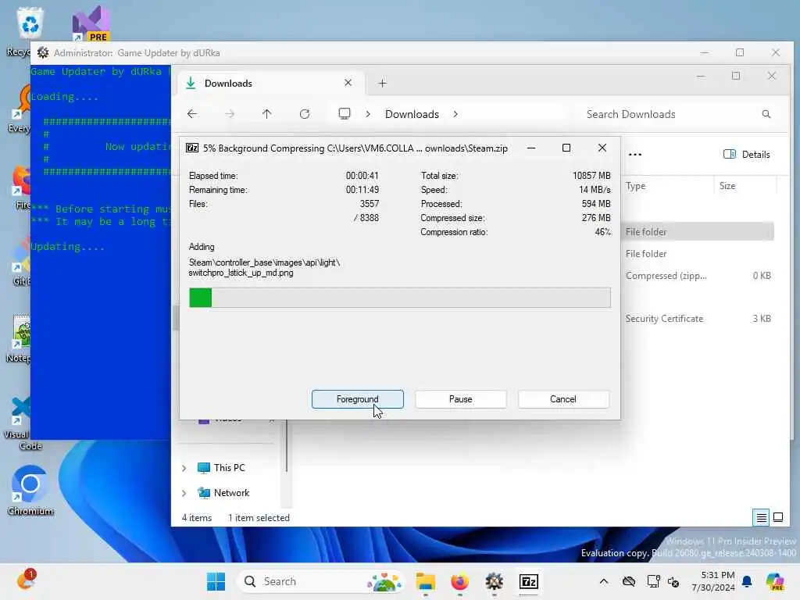Click Game Updater window title bar icon
The image size is (800, 600).
pyautogui.click(x=43, y=52)
